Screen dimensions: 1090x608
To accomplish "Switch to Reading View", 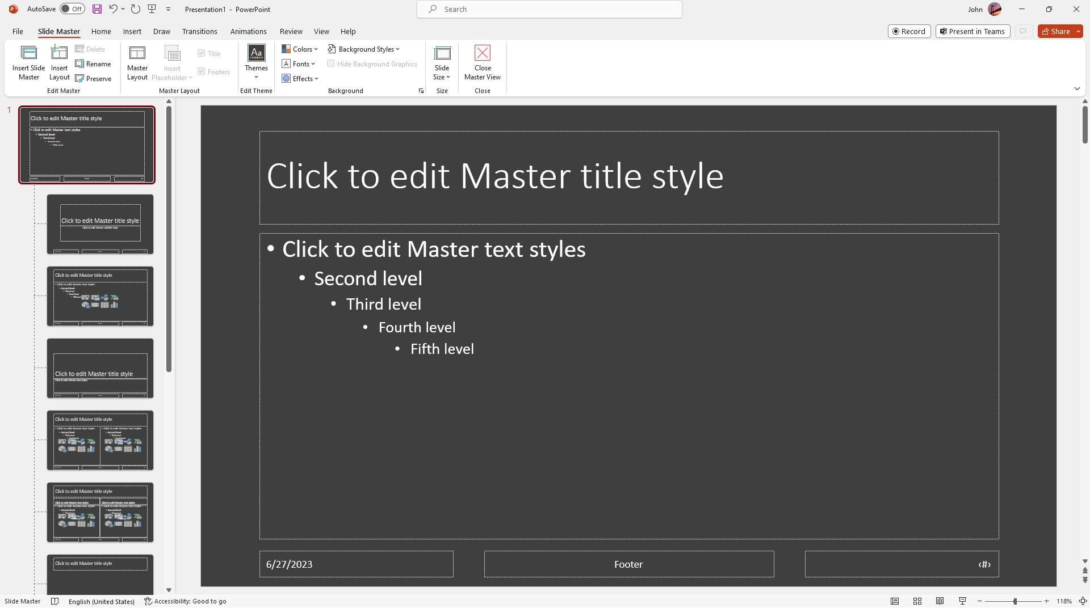I will tap(940, 602).
